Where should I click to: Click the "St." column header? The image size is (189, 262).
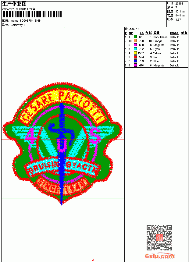pyautogui.click(x=142, y=33)
